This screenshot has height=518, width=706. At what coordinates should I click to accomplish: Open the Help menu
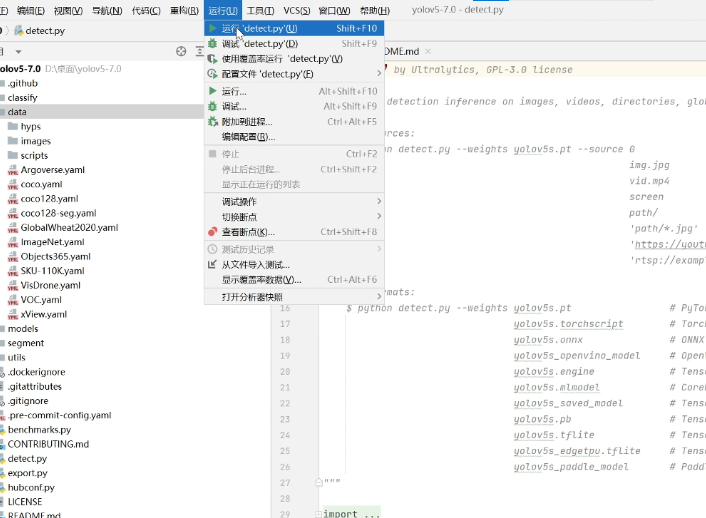(375, 10)
